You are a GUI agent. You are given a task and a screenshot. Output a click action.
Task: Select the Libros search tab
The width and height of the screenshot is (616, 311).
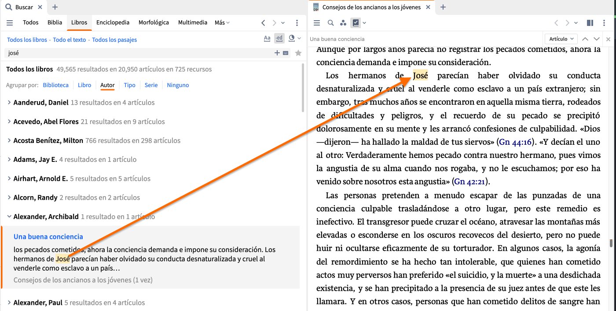tap(79, 22)
